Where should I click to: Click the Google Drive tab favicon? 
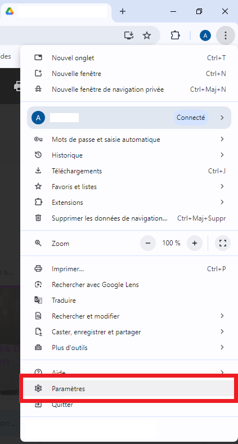click(10, 11)
